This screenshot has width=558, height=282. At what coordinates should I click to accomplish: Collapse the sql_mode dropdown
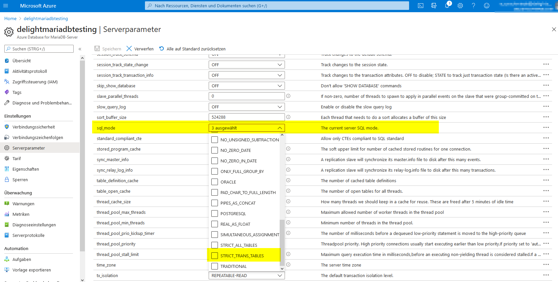(x=279, y=128)
